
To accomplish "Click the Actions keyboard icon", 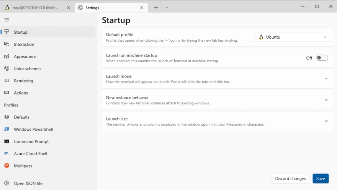I will (x=7, y=93).
